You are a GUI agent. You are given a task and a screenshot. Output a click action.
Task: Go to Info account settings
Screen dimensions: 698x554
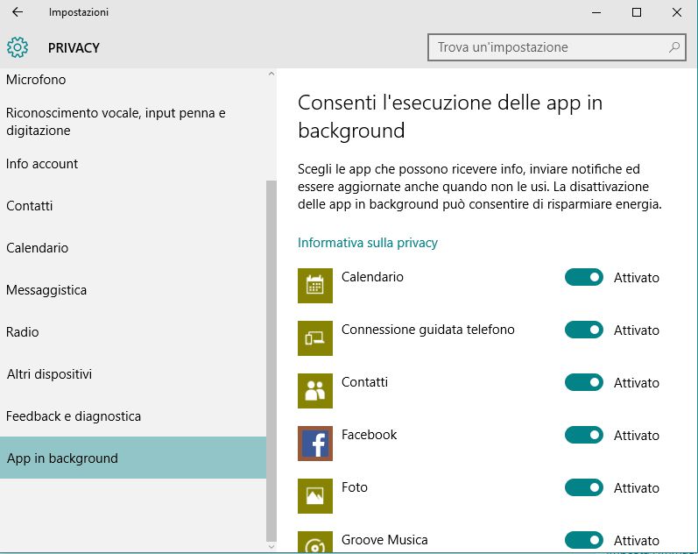click(x=42, y=164)
